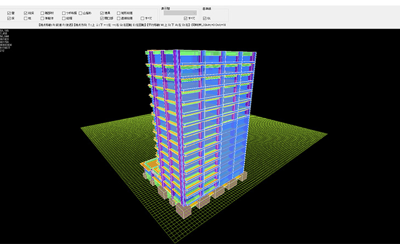Viewport: 400px width, 244px height.
Task: Enable the ツボ布掘 checkbox
Action: (64, 12)
